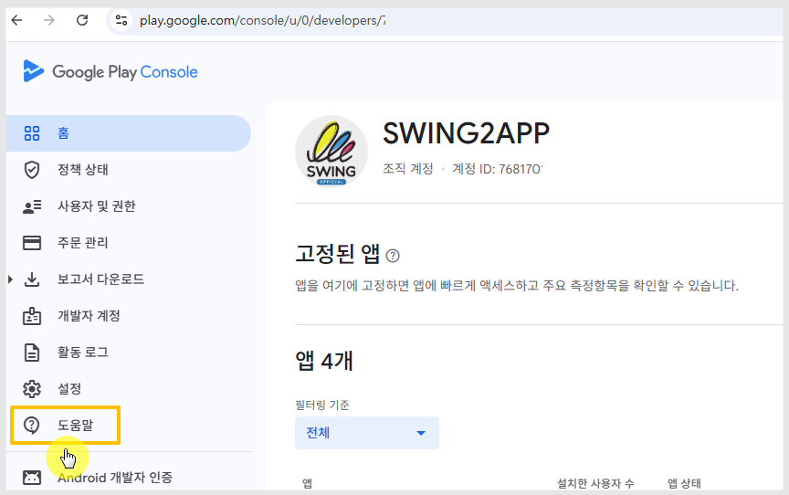This screenshot has width=789, height=495.
Task: Click the browser back arrow
Action: [x=16, y=20]
